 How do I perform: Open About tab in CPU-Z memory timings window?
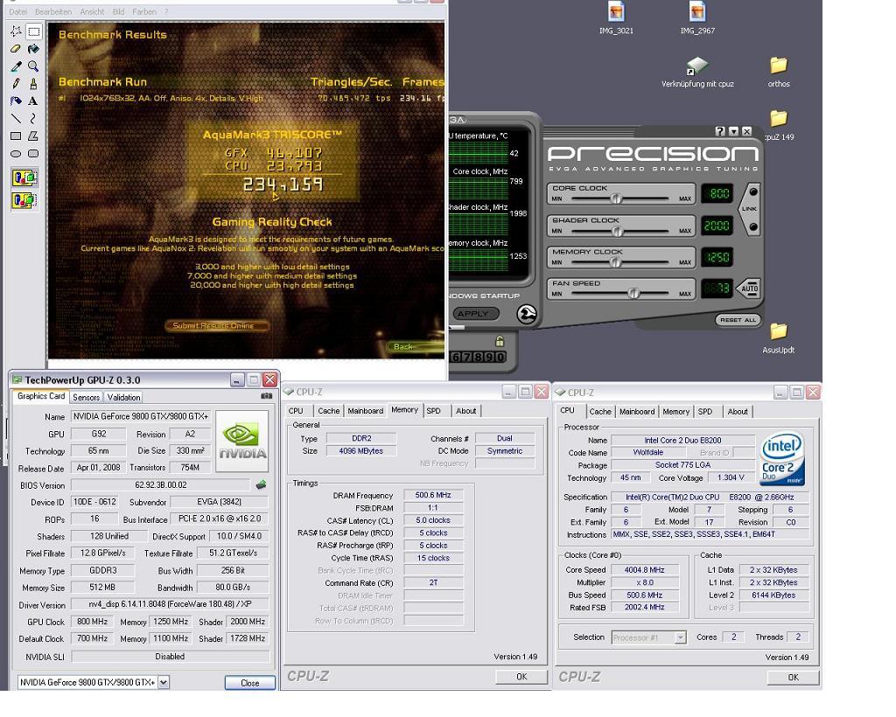click(466, 410)
